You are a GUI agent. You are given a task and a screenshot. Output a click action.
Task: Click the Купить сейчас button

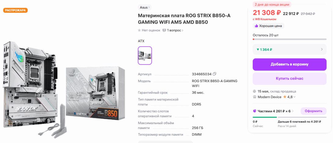289,79
